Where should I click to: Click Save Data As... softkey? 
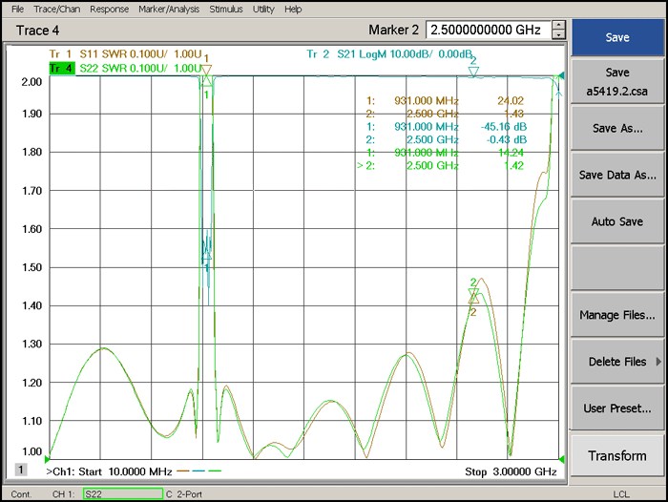tap(617, 175)
